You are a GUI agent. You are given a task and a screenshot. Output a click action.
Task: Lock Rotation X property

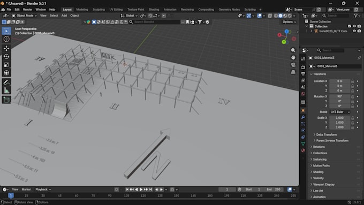coord(352,96)
